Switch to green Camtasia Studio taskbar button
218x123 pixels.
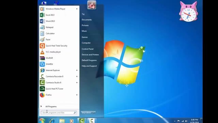(82, 121)
